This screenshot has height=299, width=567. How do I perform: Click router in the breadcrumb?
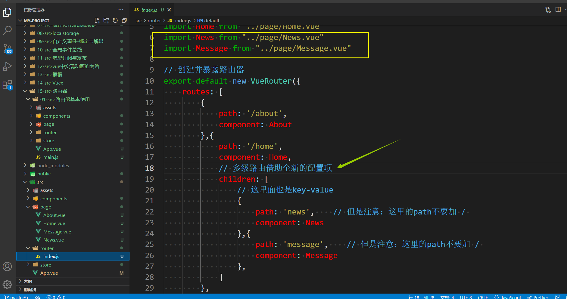tap(154, 20)
